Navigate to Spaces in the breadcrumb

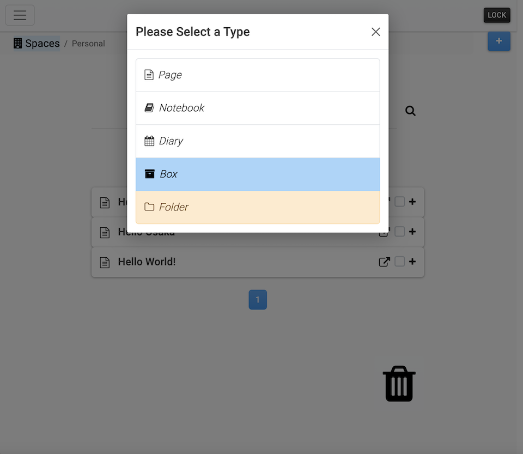pos(43,43)
